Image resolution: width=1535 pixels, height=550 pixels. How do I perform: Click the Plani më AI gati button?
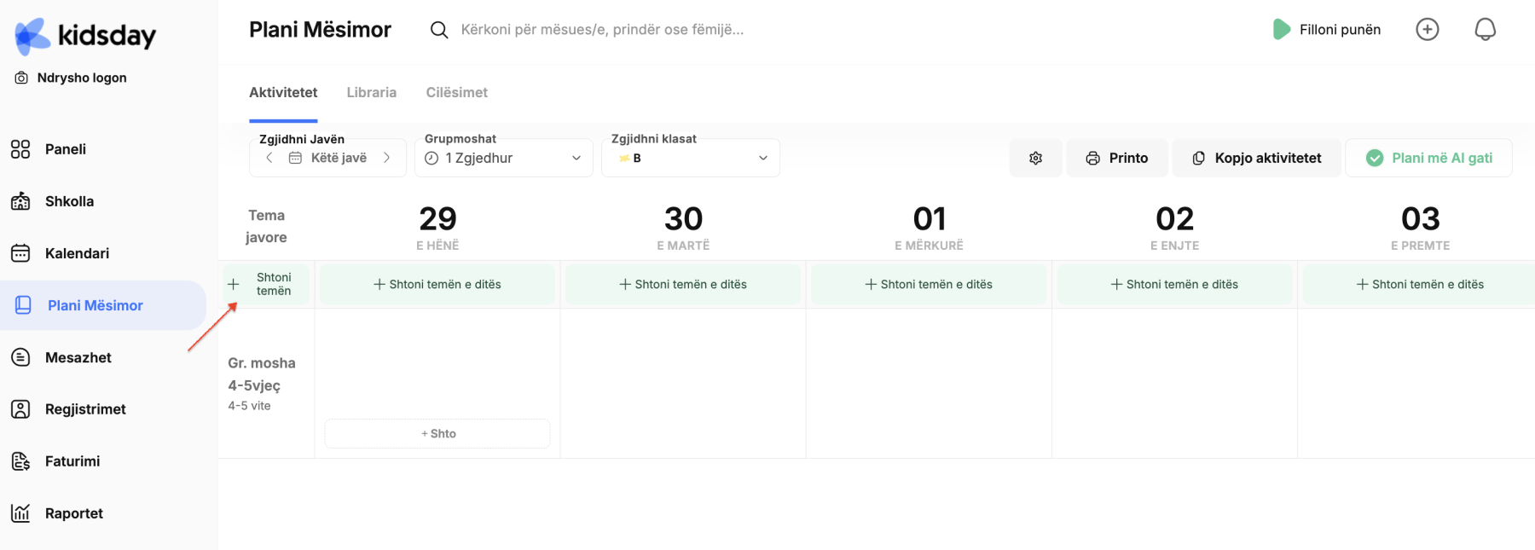1428,159
